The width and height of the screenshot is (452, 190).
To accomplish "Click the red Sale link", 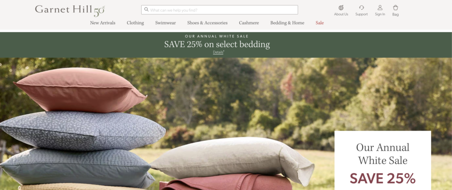I will click(x=320, y=23).
